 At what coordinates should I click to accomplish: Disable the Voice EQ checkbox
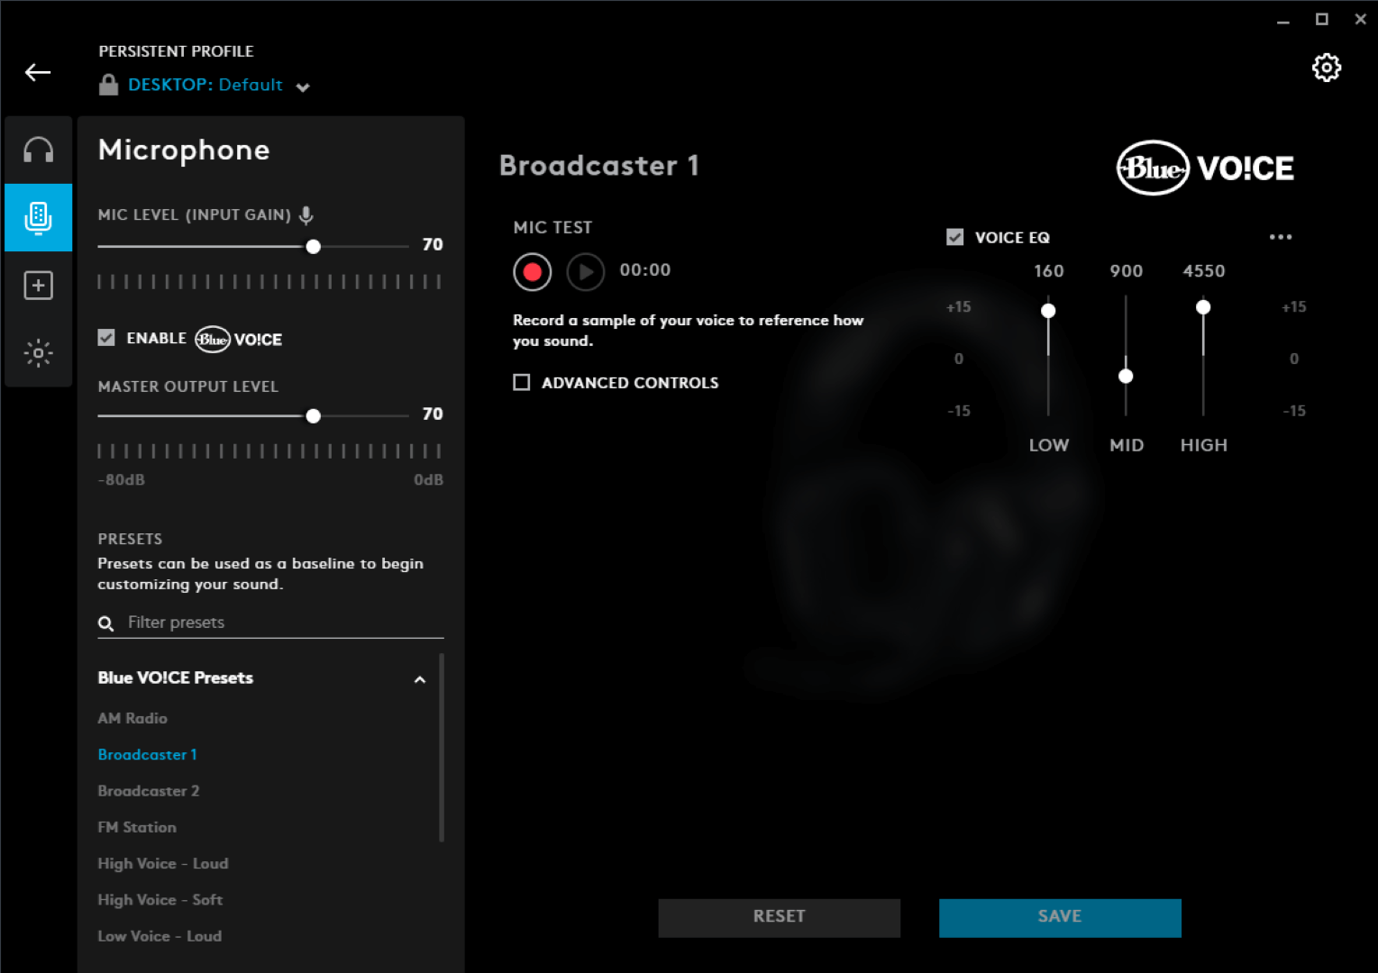coord(954,237)
